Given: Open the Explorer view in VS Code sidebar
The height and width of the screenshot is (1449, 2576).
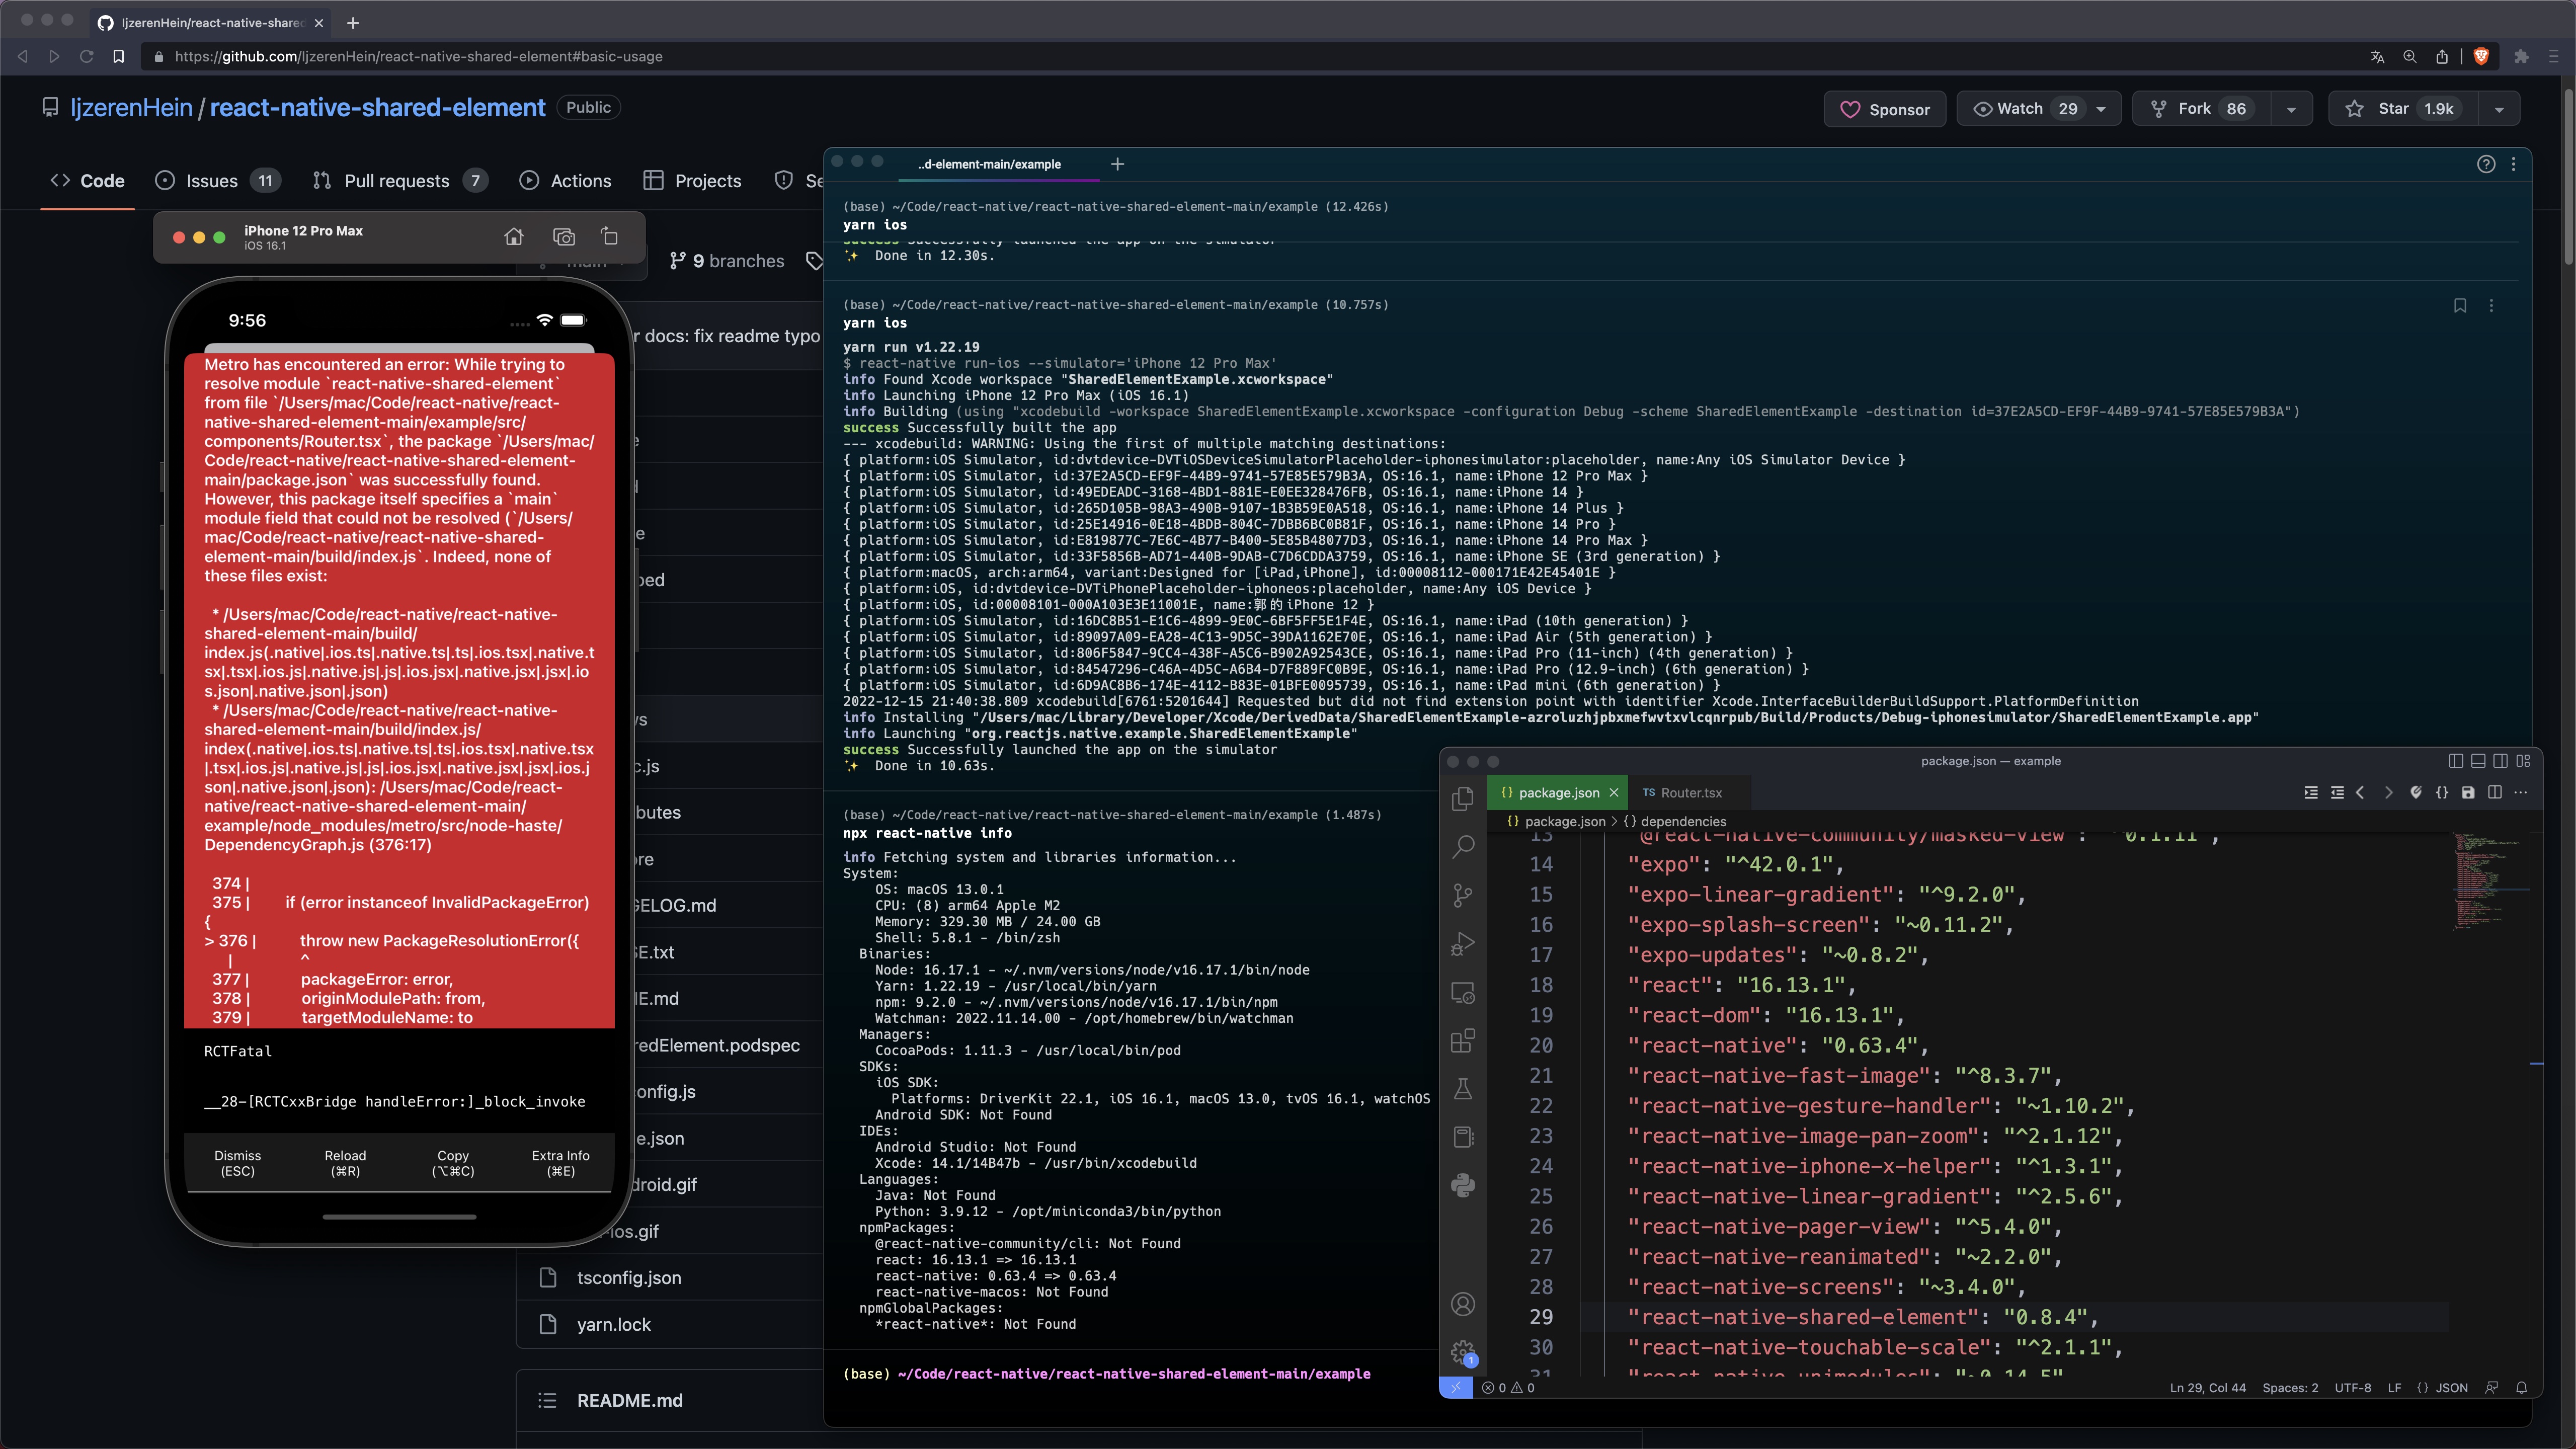Looking at the screenshot, I should 1463,798.
